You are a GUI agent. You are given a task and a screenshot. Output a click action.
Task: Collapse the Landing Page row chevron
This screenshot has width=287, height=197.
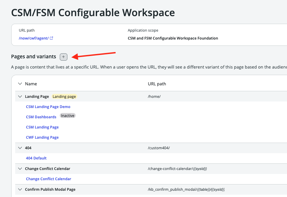point(19,97)
